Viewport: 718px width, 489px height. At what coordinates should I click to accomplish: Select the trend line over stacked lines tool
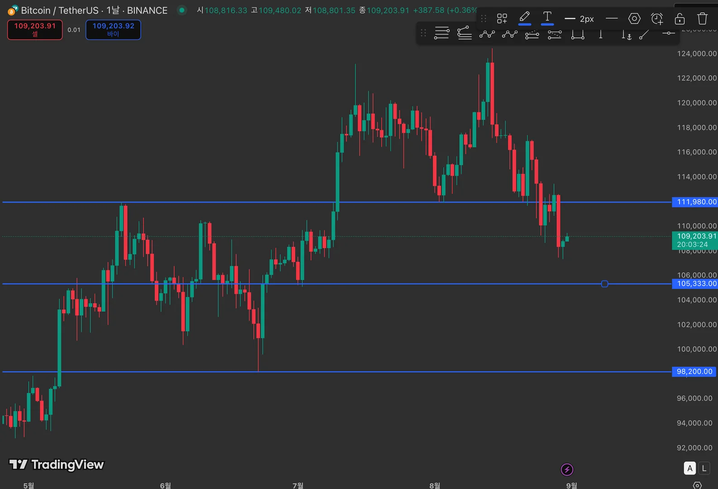coord(464,33)
